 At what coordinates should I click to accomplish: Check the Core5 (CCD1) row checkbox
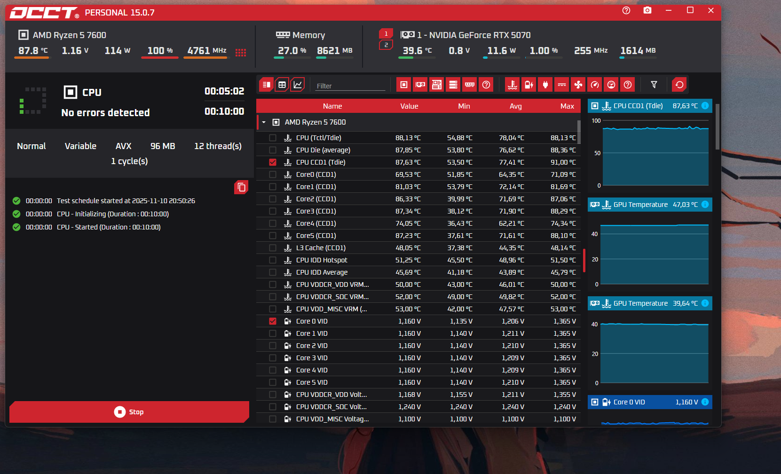pos(273,236)
